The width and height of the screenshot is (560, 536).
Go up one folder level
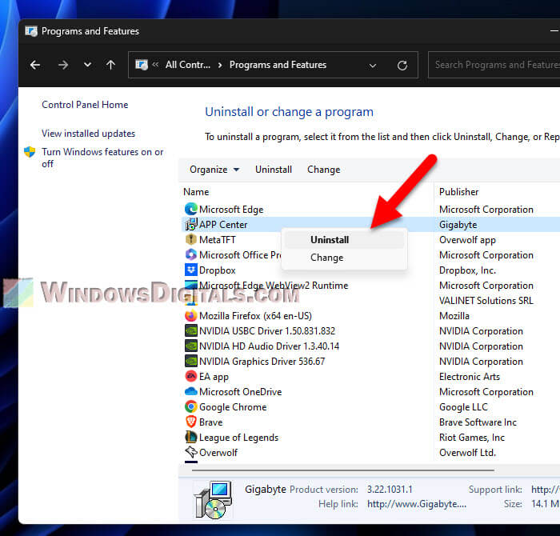point(110,65)
